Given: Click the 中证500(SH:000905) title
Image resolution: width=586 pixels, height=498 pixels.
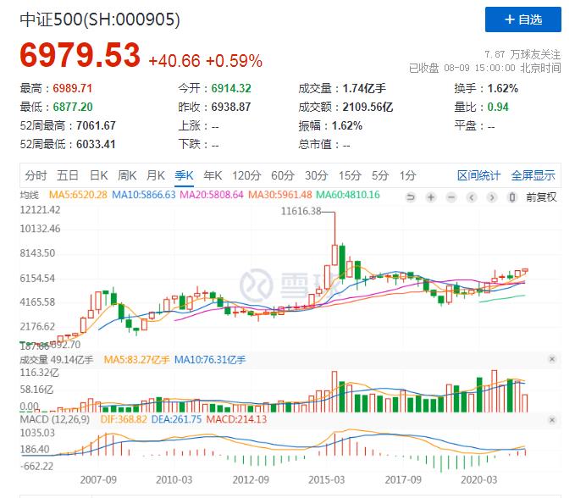Looking at the screenshot, I should [100, 19].
